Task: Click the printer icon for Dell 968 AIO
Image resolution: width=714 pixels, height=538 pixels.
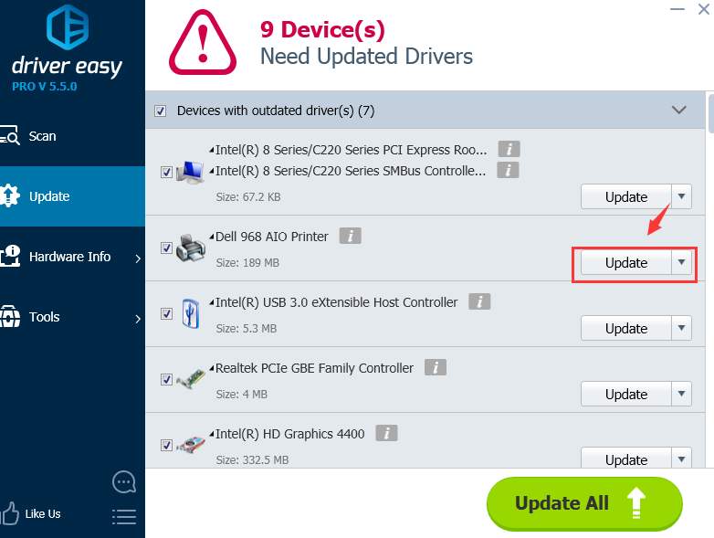Action: (x=190, y=248)
